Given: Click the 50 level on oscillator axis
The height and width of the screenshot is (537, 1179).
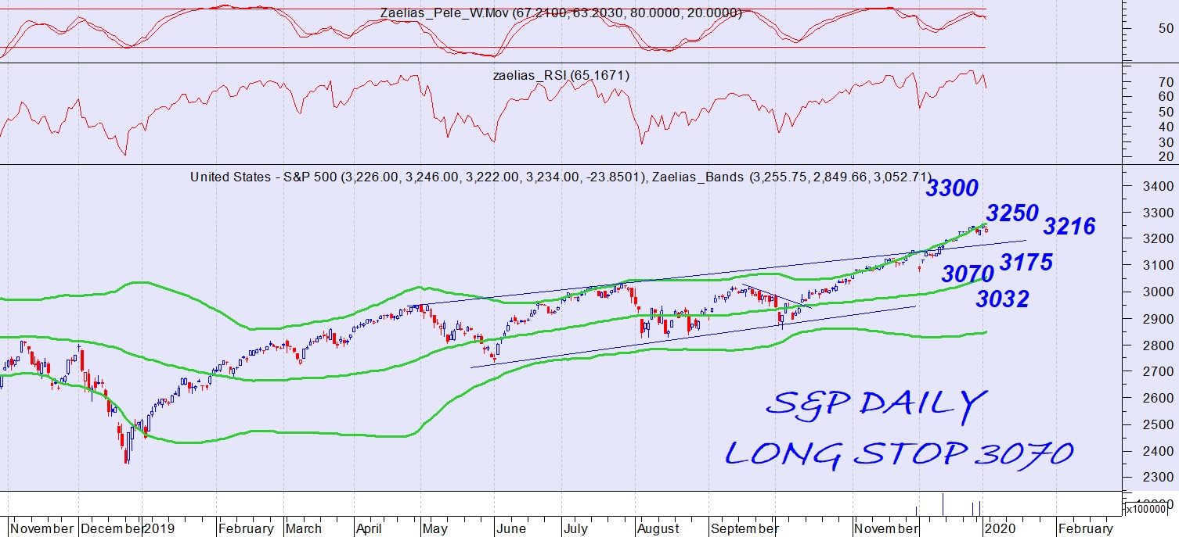Looking at the screenshot, I should tap(1165, 28).
